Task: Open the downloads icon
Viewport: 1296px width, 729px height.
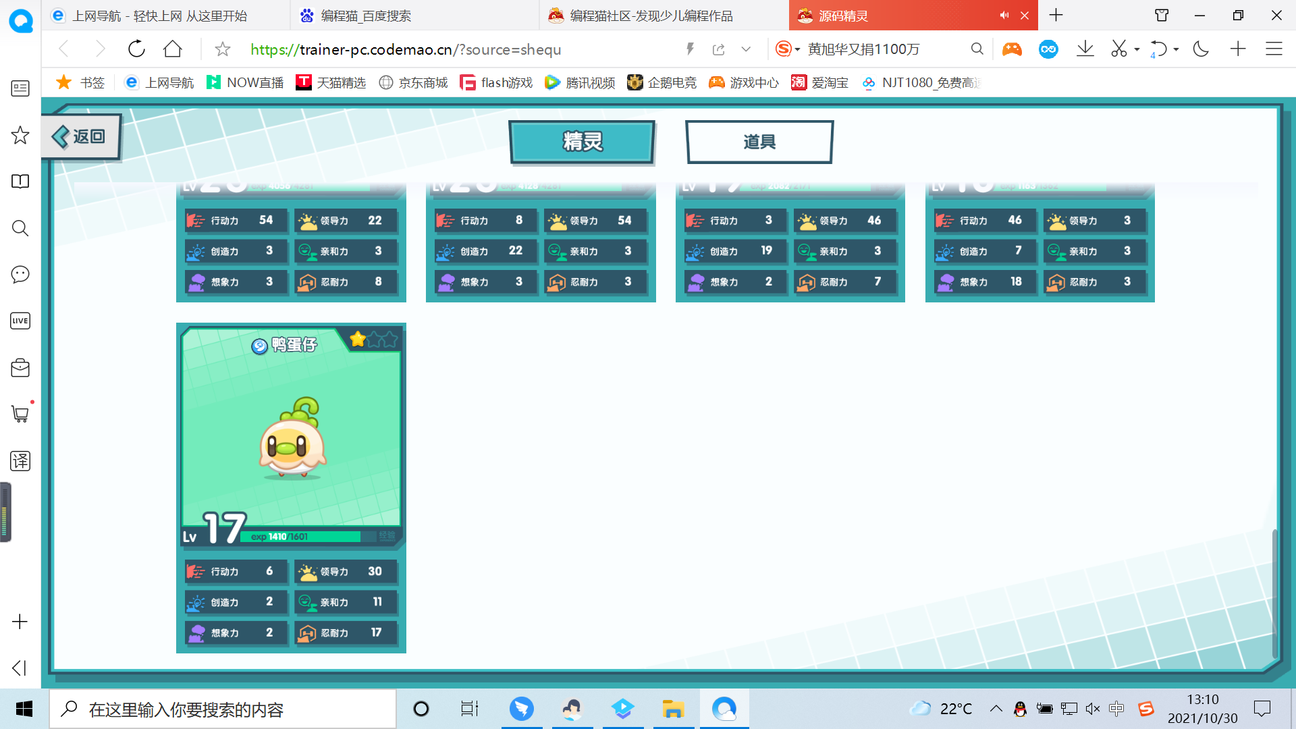Action: [1085, 49]
